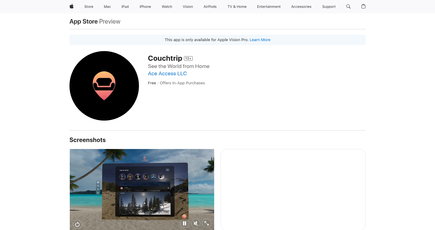Open the AirPods menu
Screen dimensions: 435x230
click(x=210, y=7)
